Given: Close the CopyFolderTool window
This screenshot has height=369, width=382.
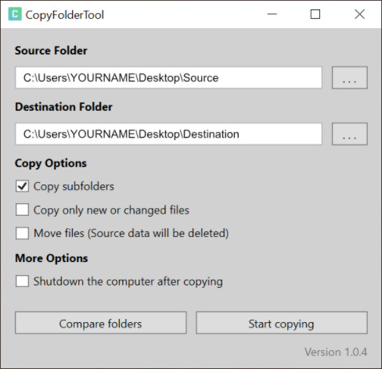Looking at the screenshot, I should tap(360, 14).
